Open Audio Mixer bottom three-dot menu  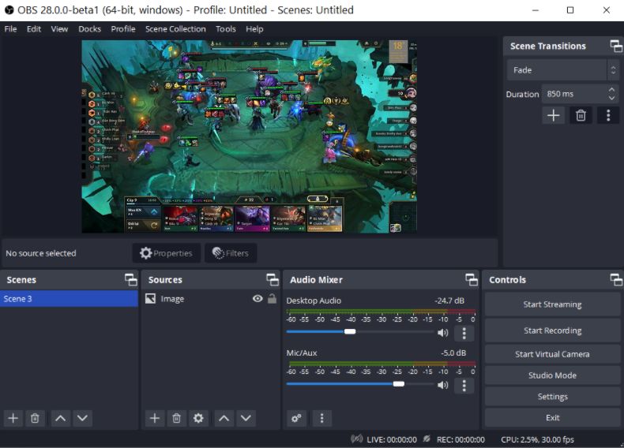point(322,418)
